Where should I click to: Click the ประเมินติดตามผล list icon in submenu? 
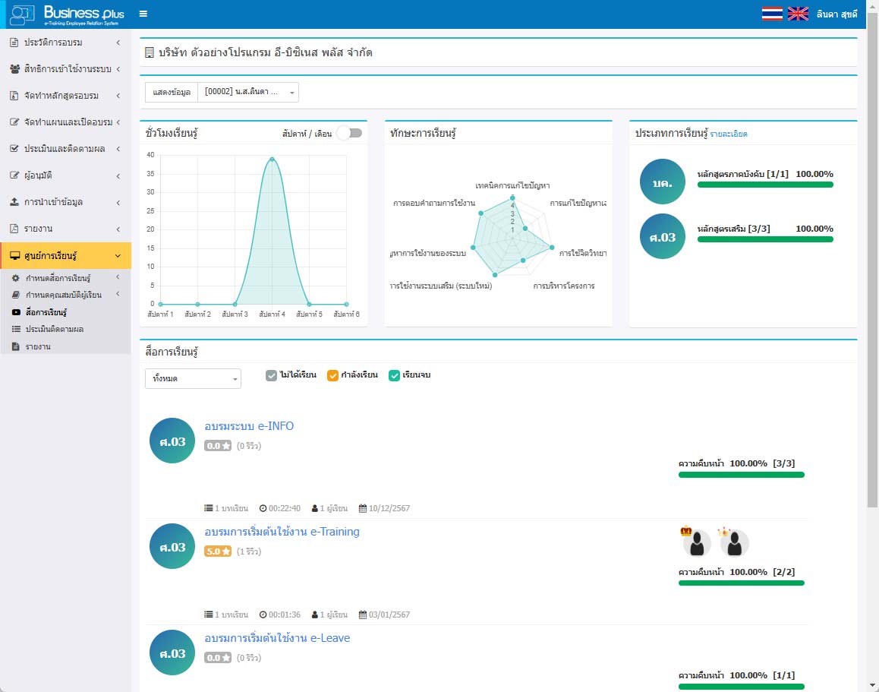16,329
